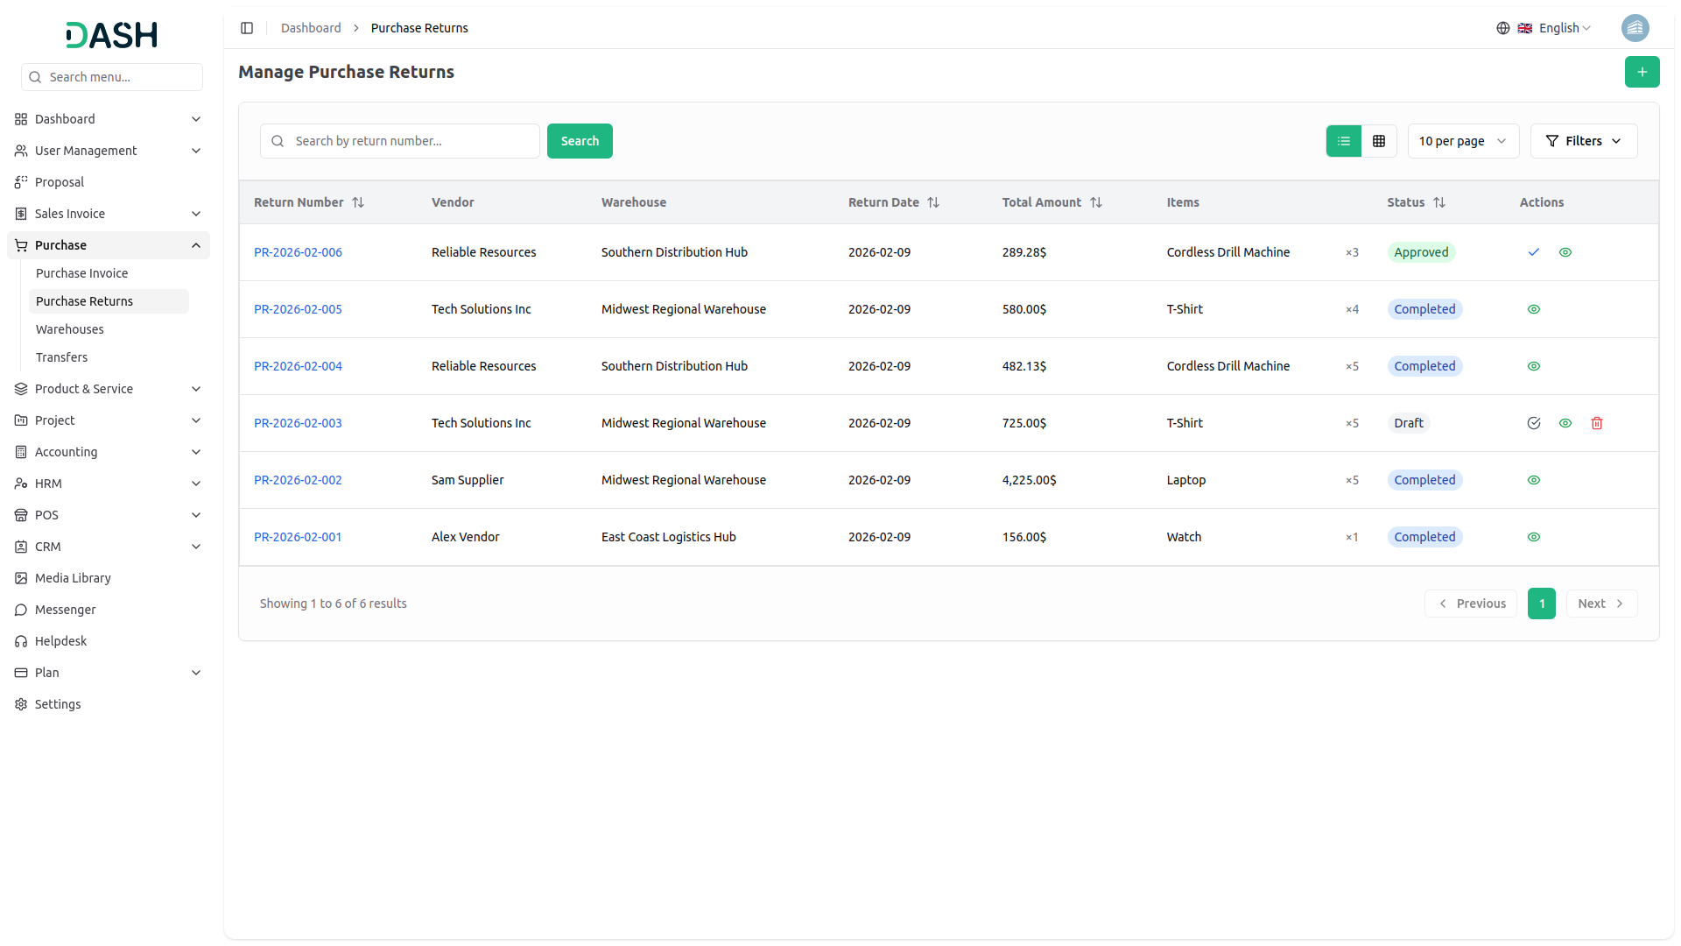
Task: Go to Warehouses in the sidebar submenu
Action: 69,329
